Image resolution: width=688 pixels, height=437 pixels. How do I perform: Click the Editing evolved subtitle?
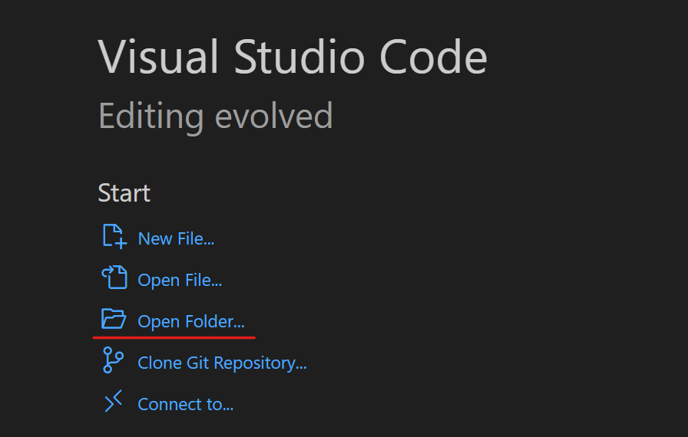pos(216,116)
